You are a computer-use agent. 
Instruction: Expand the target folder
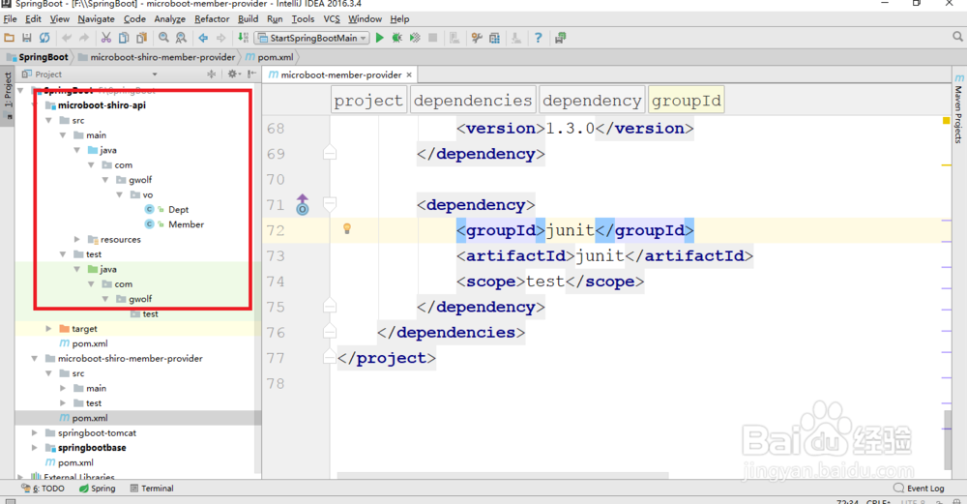(x=48, y=329)
